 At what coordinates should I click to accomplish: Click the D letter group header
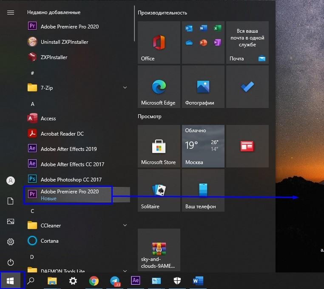click(32, 257)
